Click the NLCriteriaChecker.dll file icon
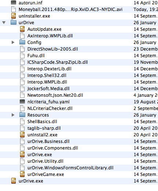This screenshot has height=191, width=158. click(22, 109)
